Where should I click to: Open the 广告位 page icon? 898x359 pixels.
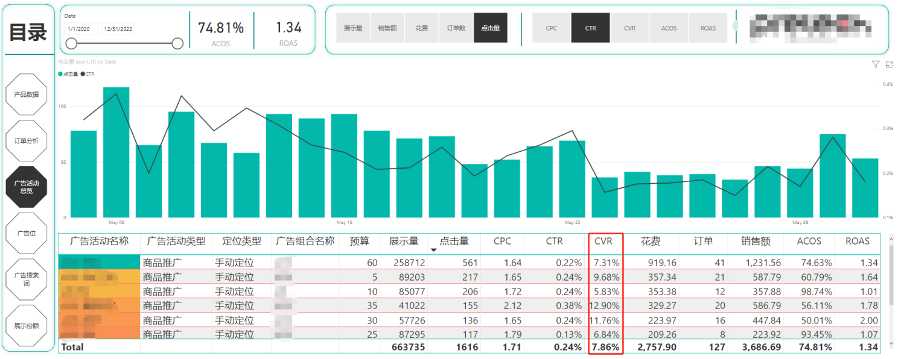(x=27, y=234)
